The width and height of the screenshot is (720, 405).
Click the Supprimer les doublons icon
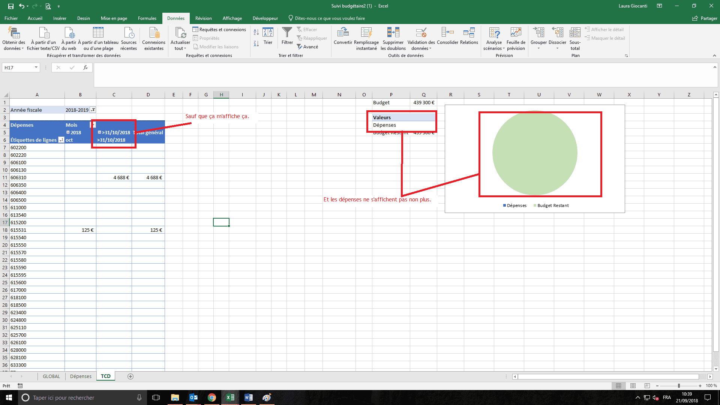(x=393, y=33)
